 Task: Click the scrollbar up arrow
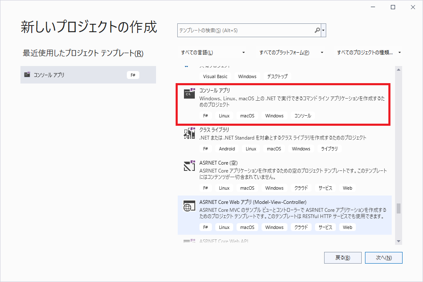(x=398, y=70)
